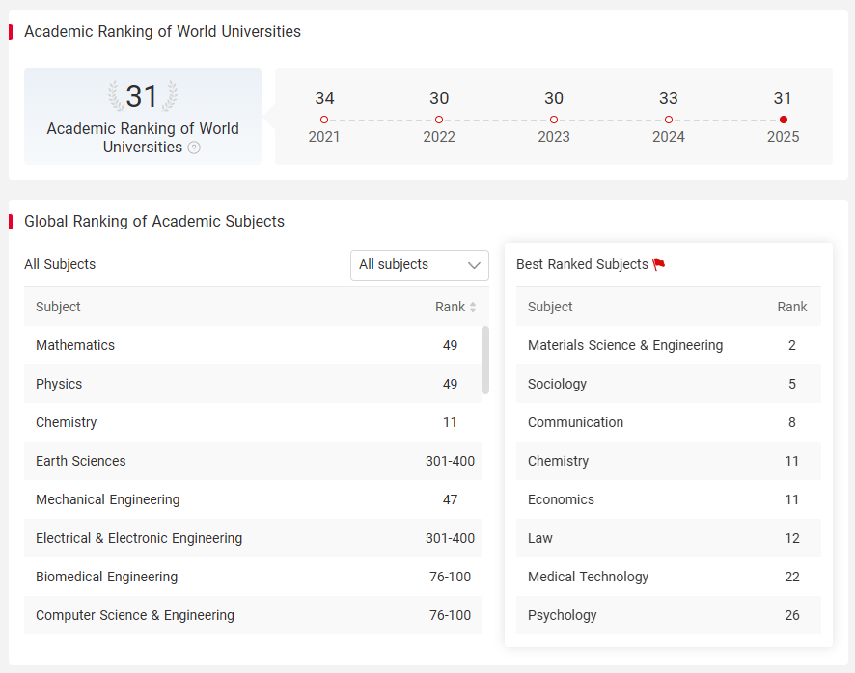Click the red flag icon by Best Ranked Subjects
This screenshot has height=673, width=855.
(x=659, y=265)
